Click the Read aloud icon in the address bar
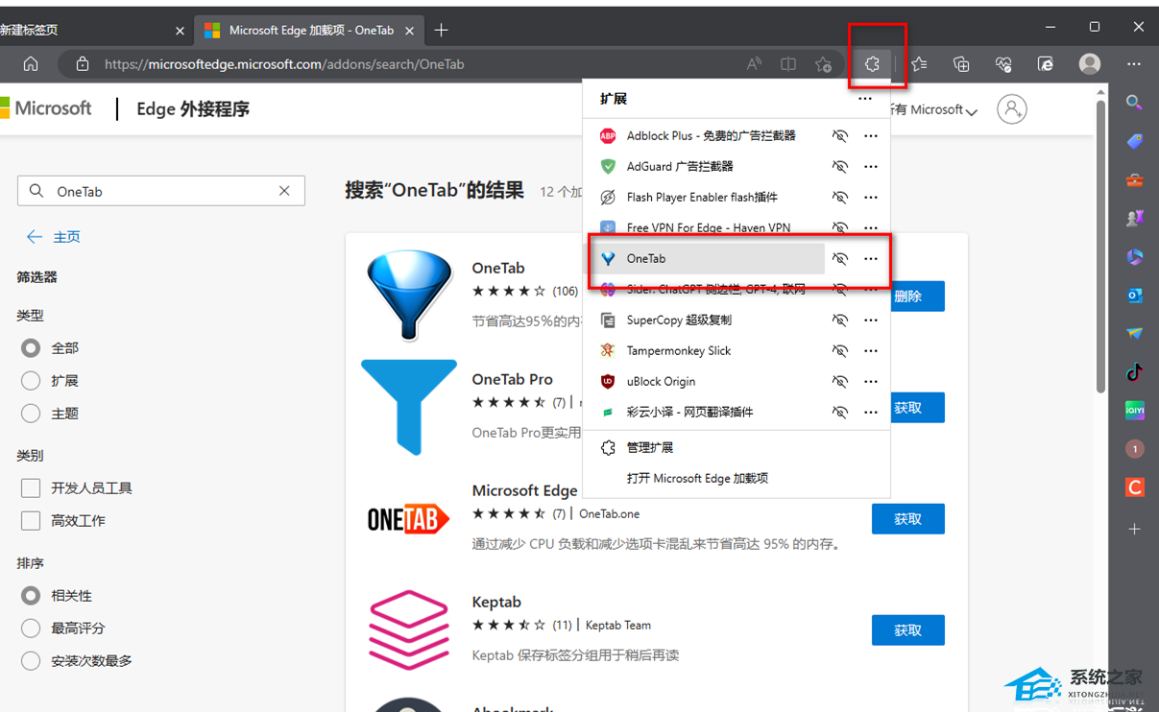Image resolution: width=1159 pixels, height=712 pixels. click(754, 64)
